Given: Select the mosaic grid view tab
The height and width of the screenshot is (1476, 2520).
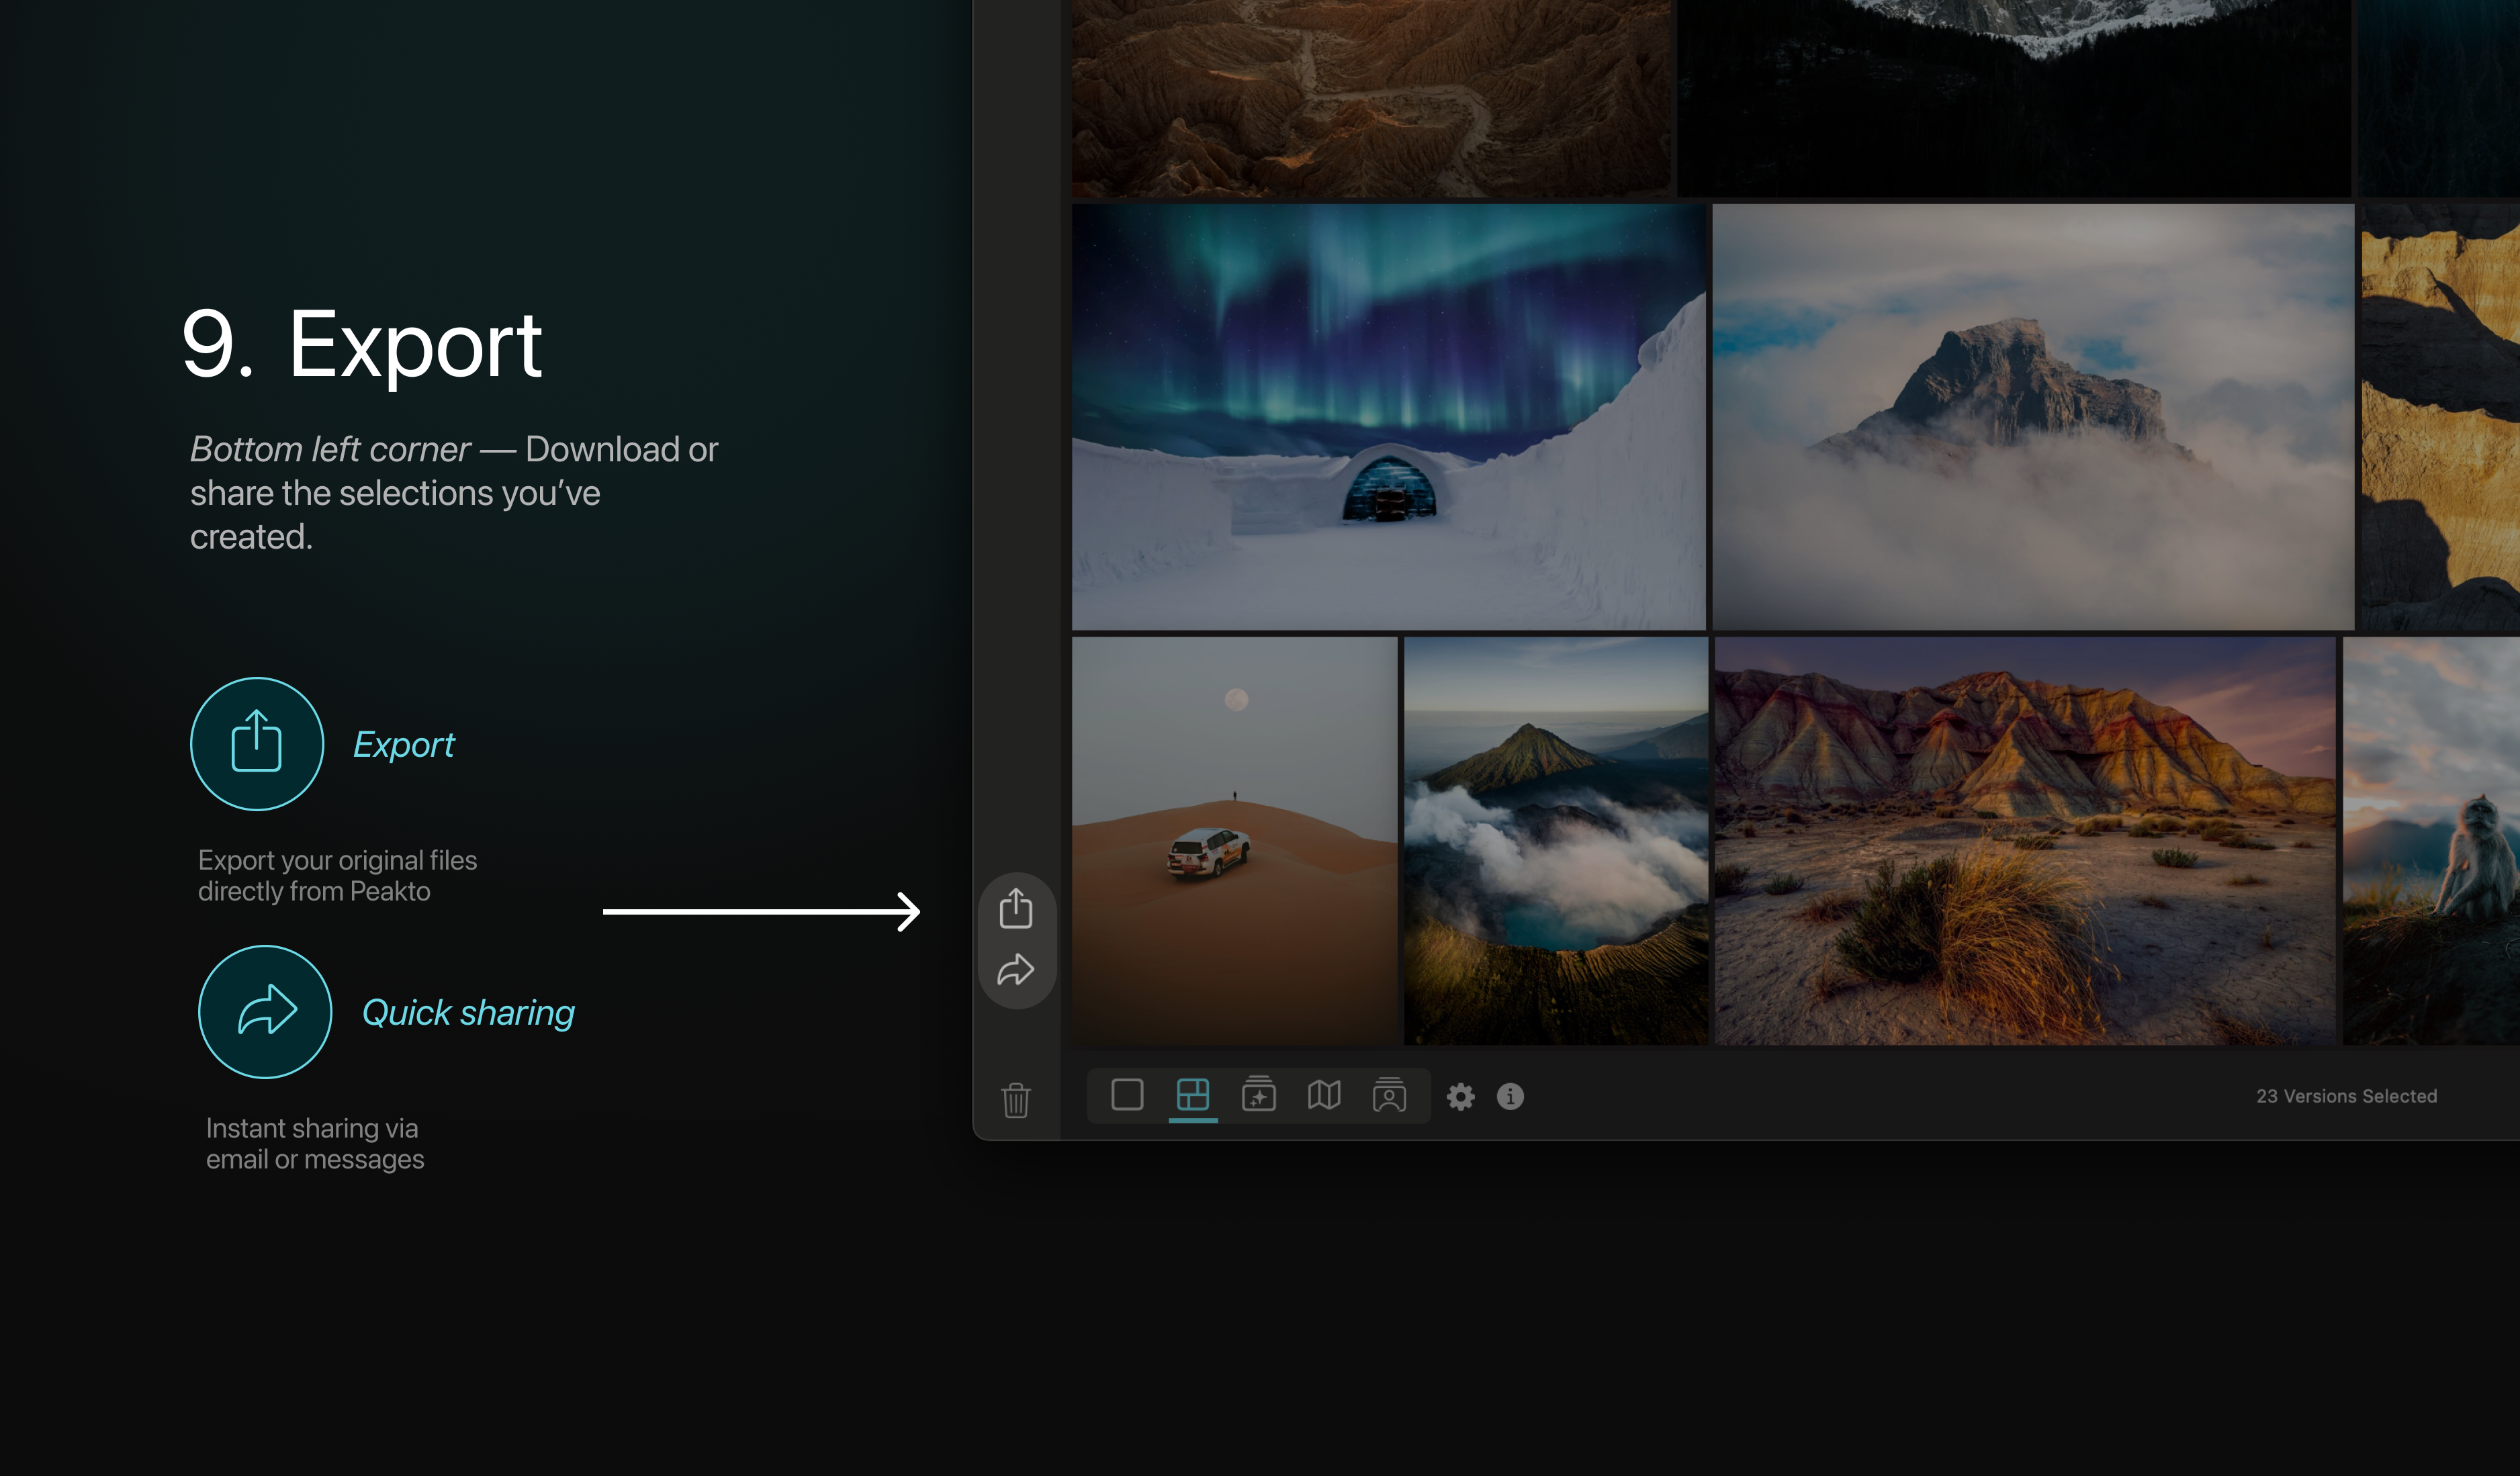Looking at the screenshot, I should click(x=1192, y=1095).
